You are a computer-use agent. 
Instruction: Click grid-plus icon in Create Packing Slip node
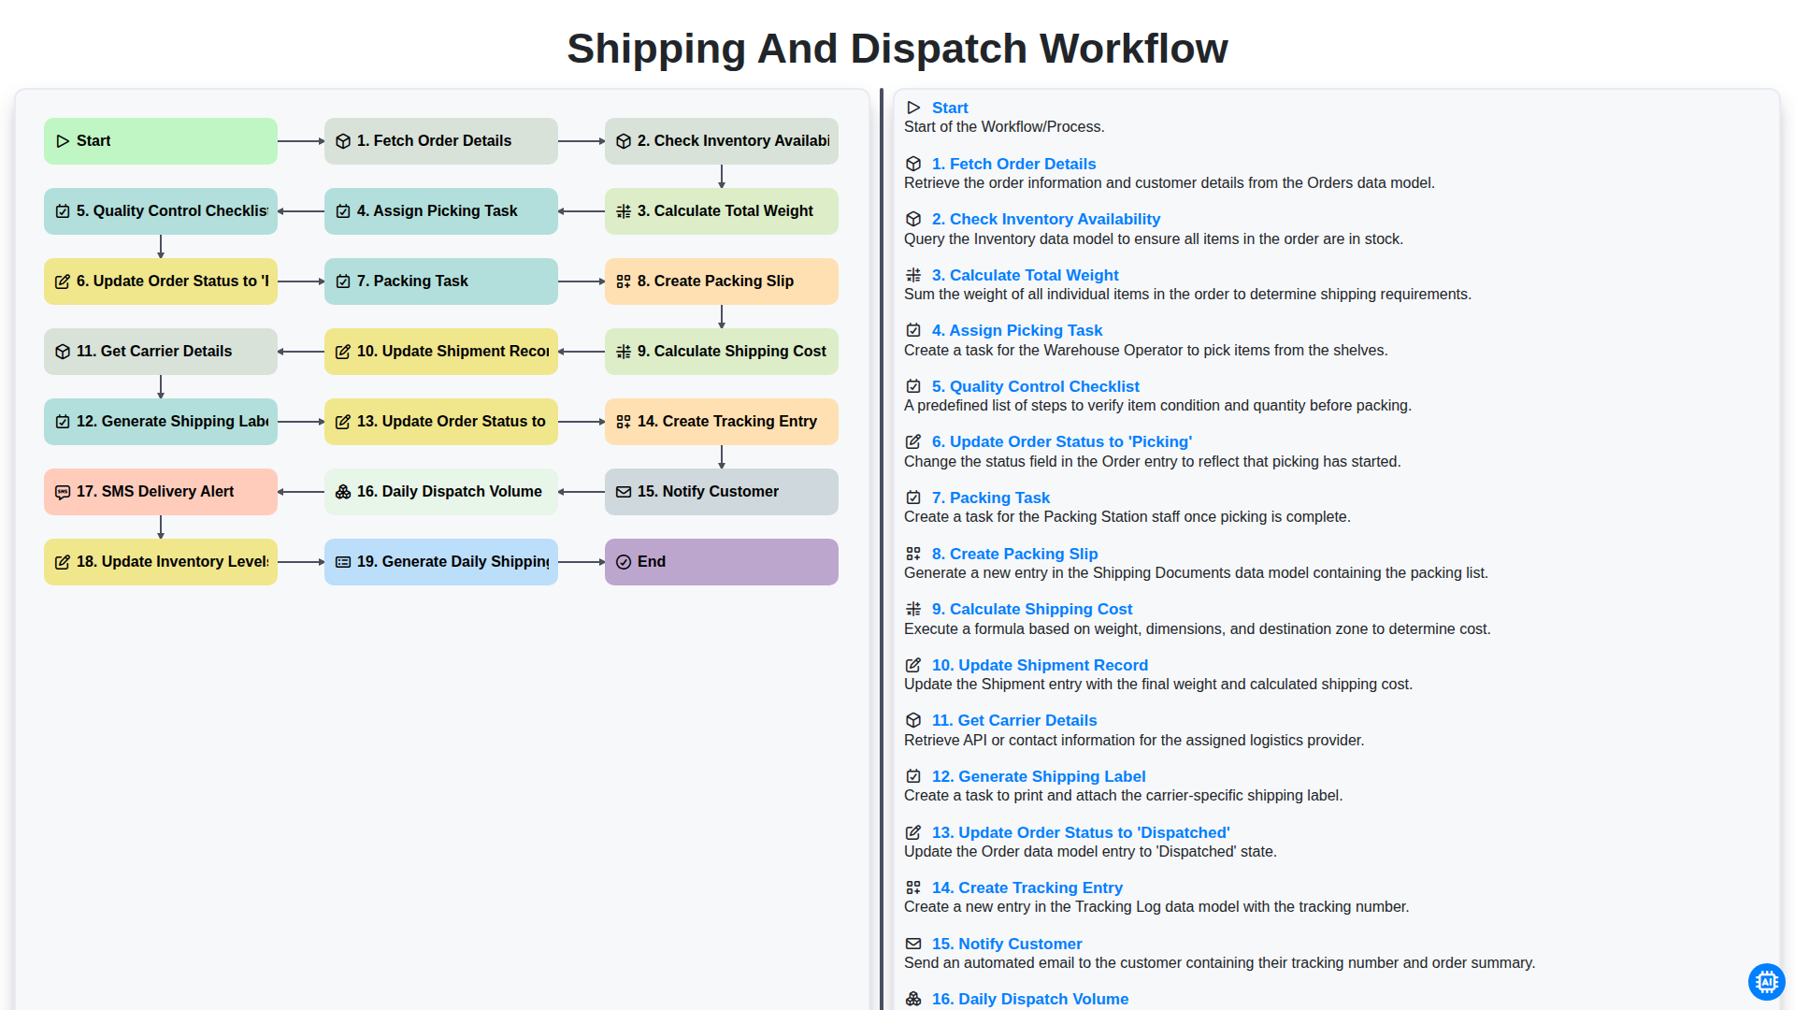click(624, 281)
